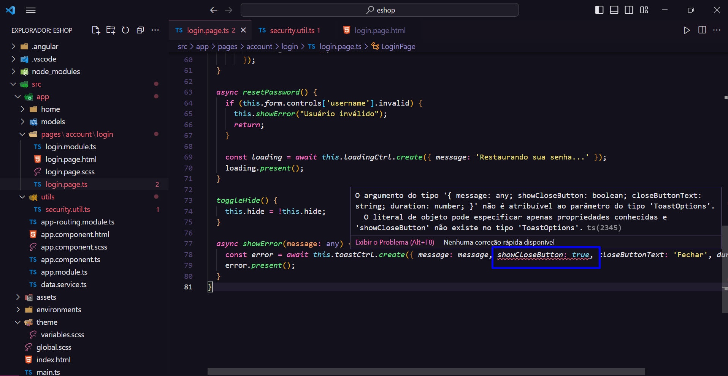Toggle the secondary sidebar visibility
The image size is (728, 376).
coord(629,10)
